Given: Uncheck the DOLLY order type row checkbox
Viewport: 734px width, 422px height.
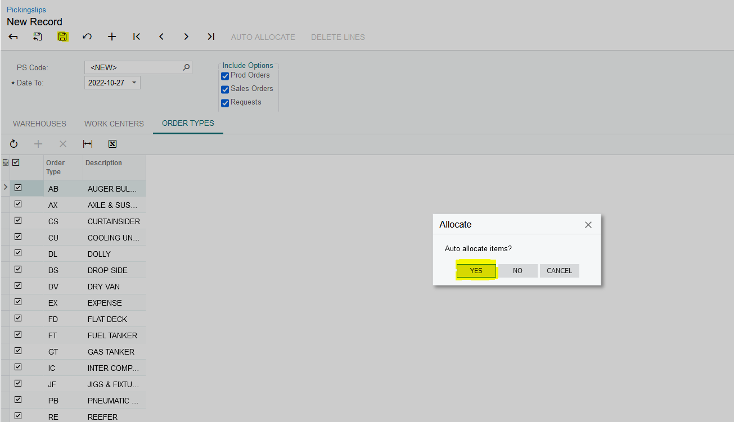Looking at the screenshot, I should [x=18, y=253].
